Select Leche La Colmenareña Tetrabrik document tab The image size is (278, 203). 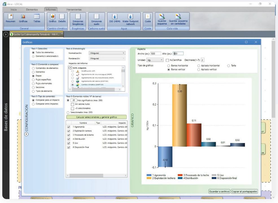[36, 34]
